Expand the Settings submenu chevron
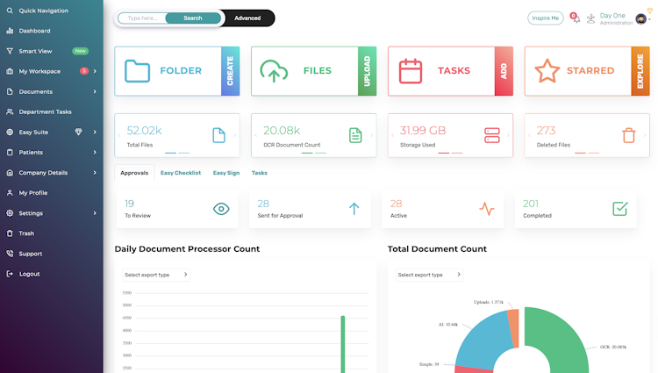 (95, 213)
